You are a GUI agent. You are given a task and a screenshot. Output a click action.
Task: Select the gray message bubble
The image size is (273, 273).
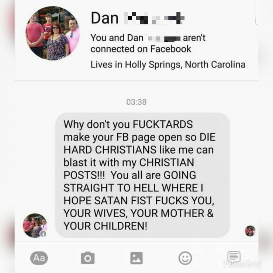(x=143, y=175)
